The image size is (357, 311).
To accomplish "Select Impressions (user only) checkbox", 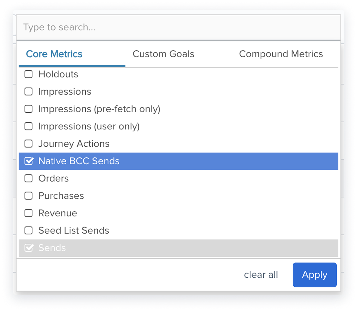I will click(x=28, y=126).
